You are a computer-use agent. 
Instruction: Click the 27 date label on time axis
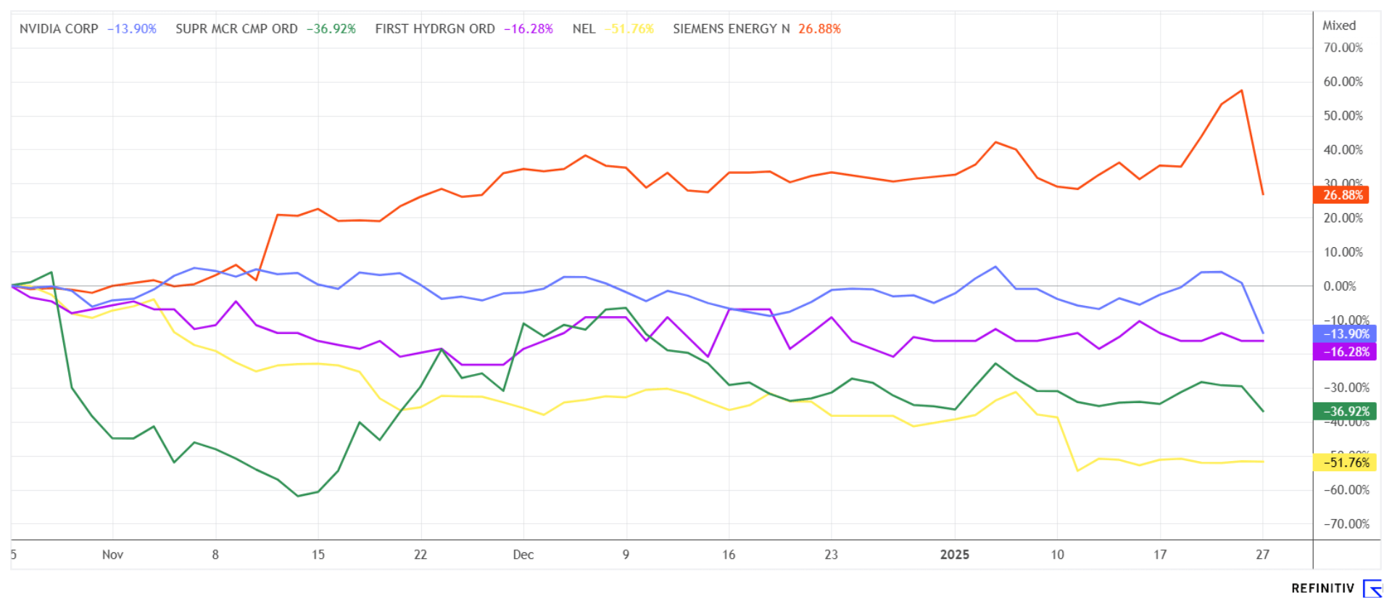pos(1262,555)
